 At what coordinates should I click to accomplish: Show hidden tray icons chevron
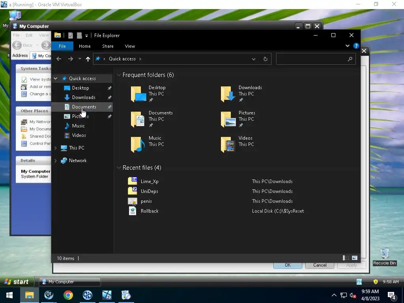pos(334,295)
